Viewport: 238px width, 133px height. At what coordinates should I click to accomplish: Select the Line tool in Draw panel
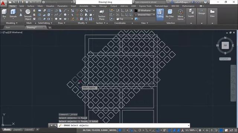60,15
